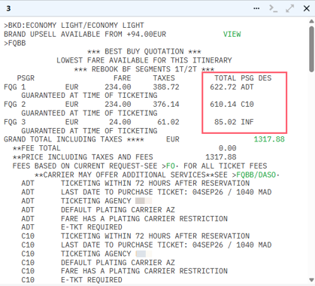This screenshot has width=315, height=286.
Task: Select the window title labeled 3
Action: [x=8, y=8]
